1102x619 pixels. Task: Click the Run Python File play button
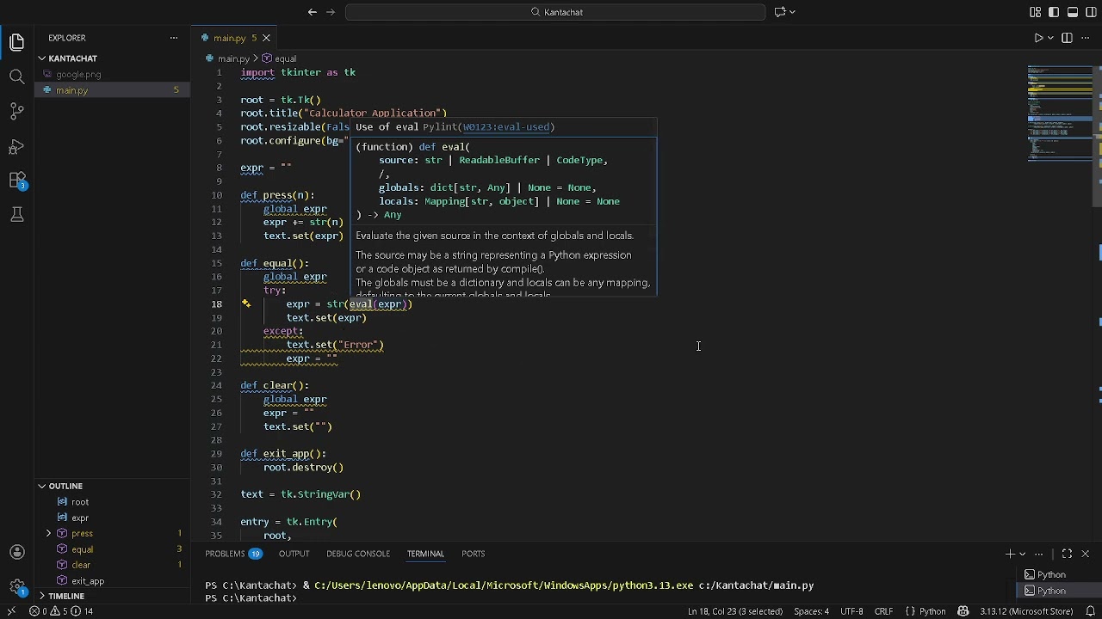pos(1038,38)
